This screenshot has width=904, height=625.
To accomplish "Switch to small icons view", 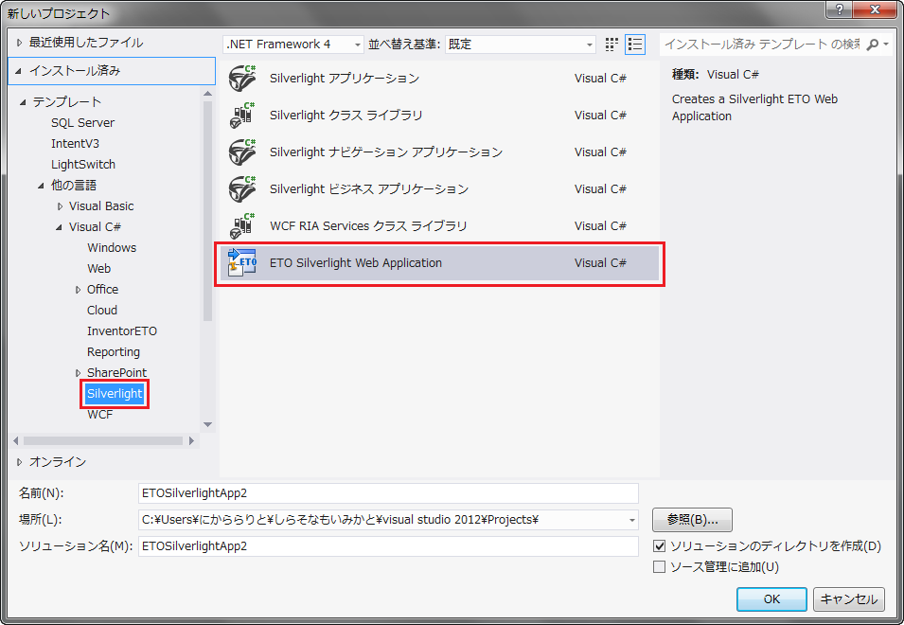I will point(612,45).
